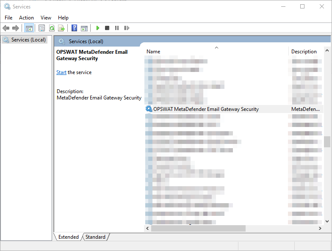This screenshot has height=251, width=332.
Task: Click the Services (Local) pane header icon
Action: 62,41
